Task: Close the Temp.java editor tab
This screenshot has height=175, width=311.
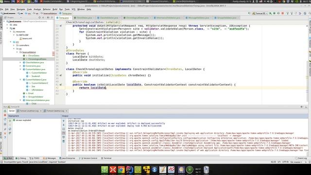Action: (70, 18)
